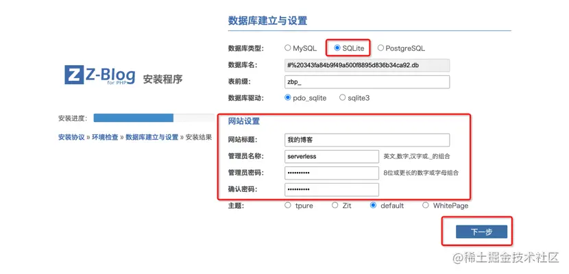Click the 主题 label
Screen dimensions: 569x274
[236, 206]
